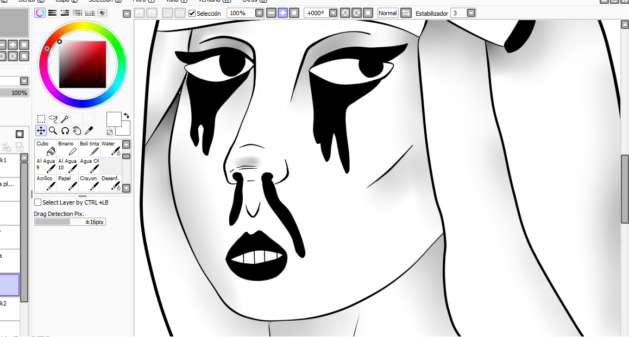Click the layer mask icon
This screenshot has width=629, height=337.
(19, 134)
